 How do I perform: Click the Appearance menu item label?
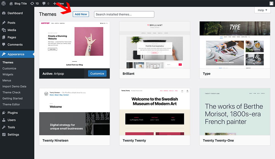[x=16, y=54]
